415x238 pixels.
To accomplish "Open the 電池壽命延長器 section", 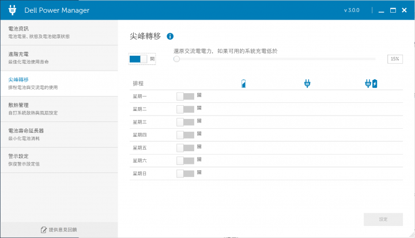I will coord(59,135).
